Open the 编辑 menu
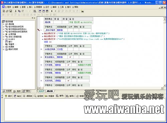 tap(15, 7)
